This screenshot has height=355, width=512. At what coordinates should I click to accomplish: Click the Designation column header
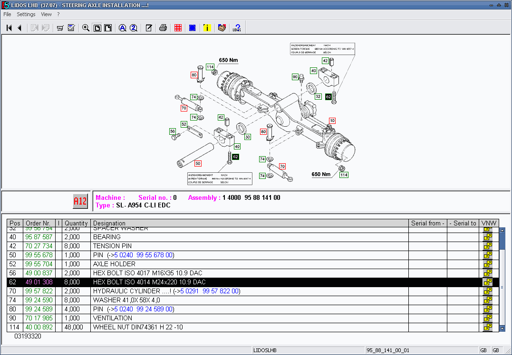point(109,223)
